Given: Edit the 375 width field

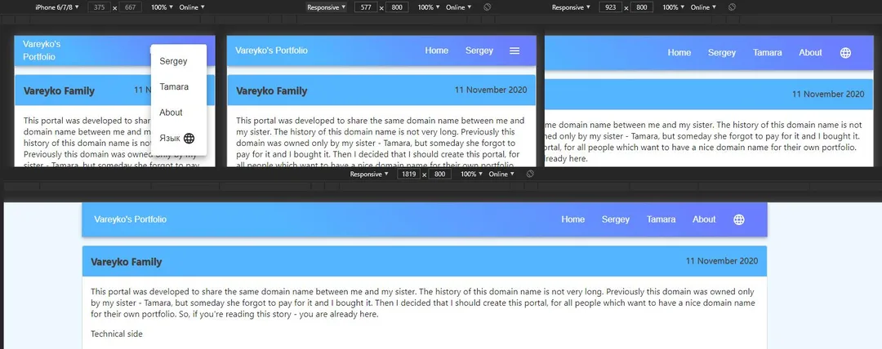Looking at the screenshot, I should pos(100,7).
